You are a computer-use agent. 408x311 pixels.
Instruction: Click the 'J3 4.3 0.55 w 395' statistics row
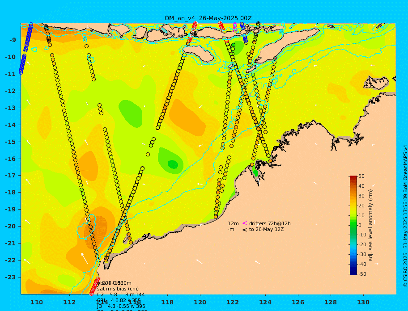coord(121,307)
